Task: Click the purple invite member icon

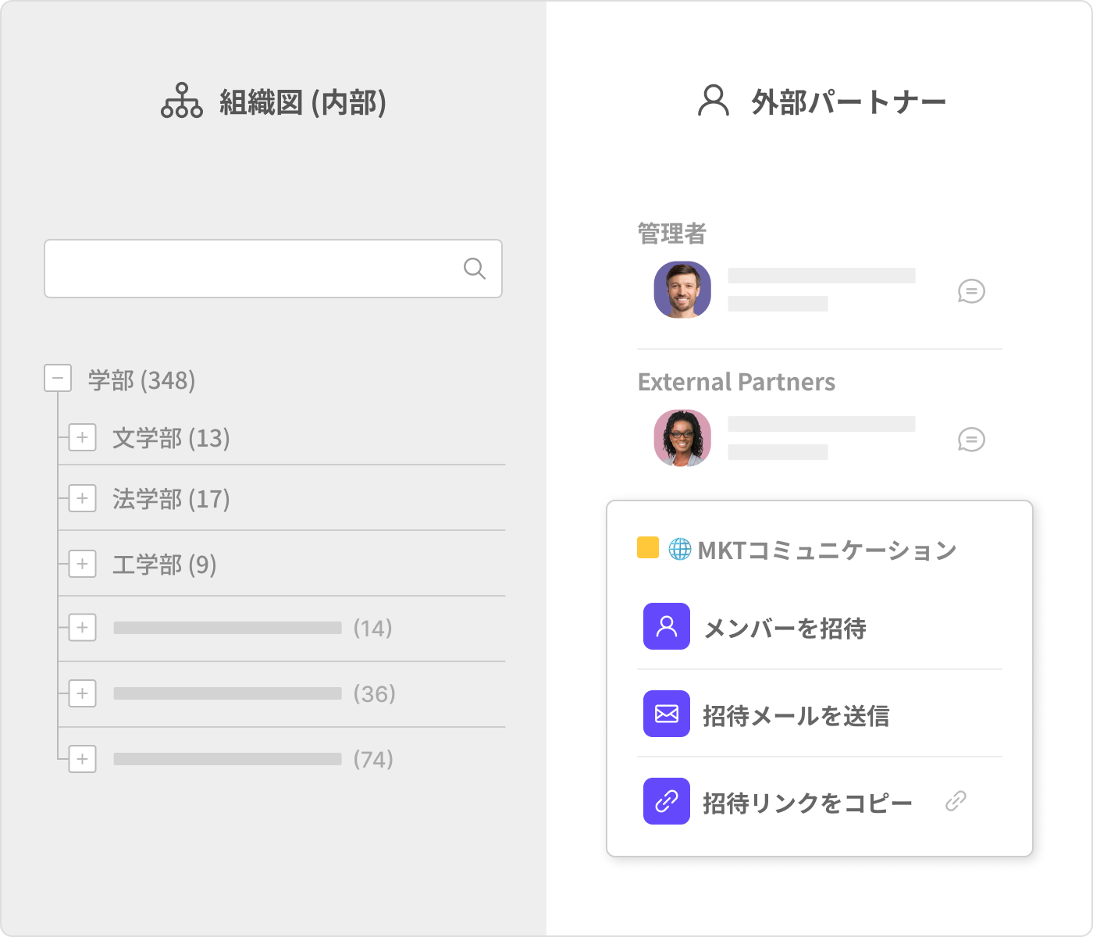Action: click(x=666, y=626)
